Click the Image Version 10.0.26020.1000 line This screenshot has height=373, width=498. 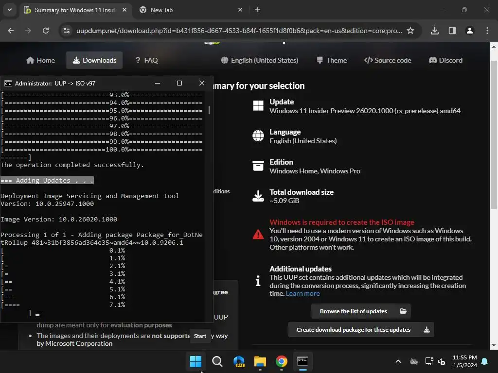tap(59, 219)
